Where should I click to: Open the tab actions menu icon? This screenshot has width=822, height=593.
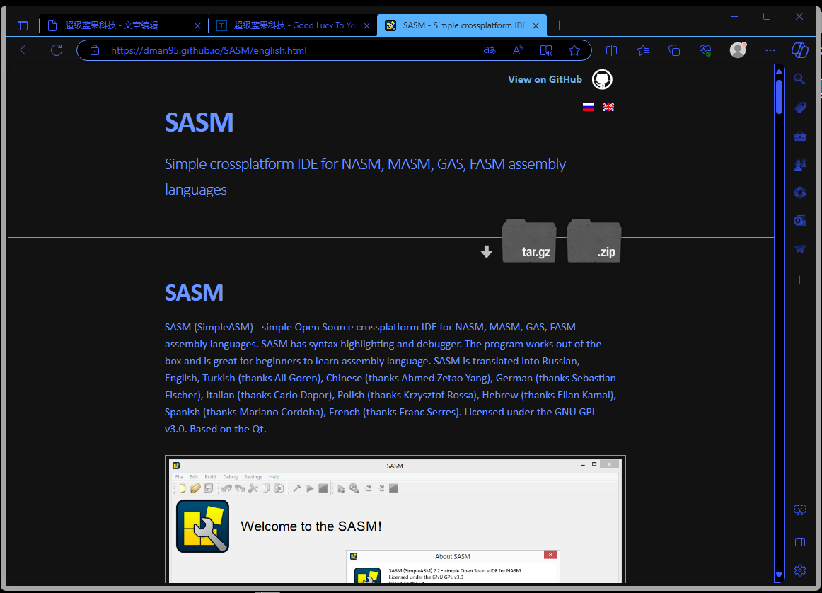coord(23,25)
